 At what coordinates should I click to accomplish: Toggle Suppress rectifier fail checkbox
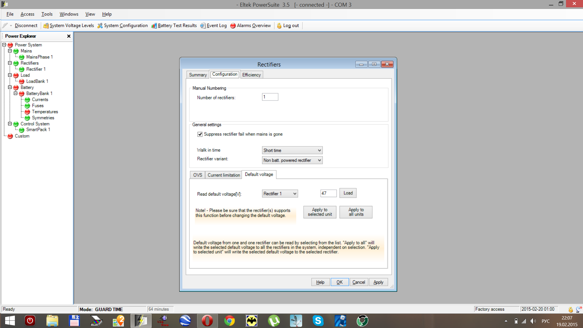tap(200, 134)
